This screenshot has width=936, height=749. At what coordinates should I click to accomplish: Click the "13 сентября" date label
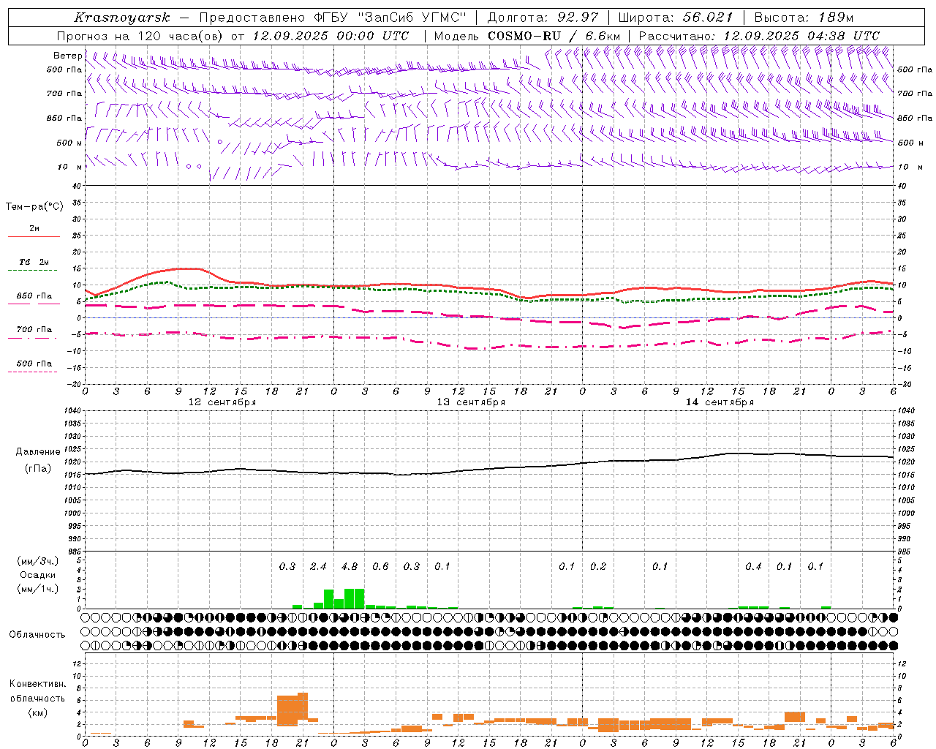(471, 402)
